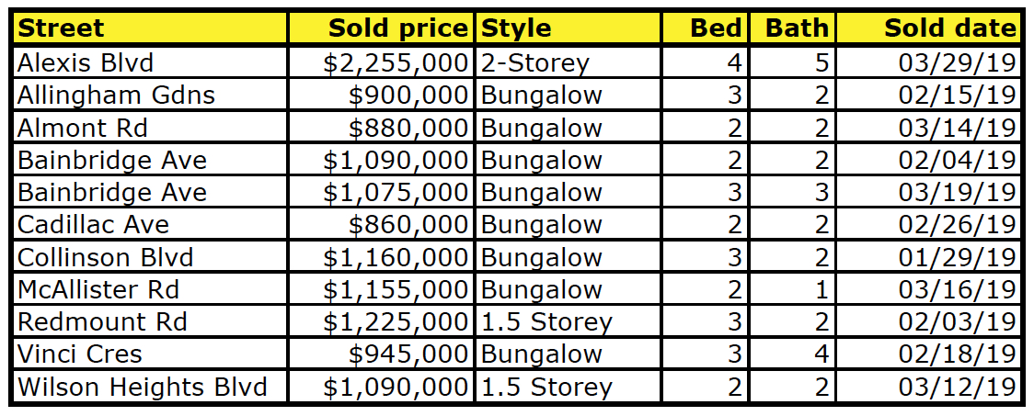Select the 2-Storey style cell

[x=568, y=62]
